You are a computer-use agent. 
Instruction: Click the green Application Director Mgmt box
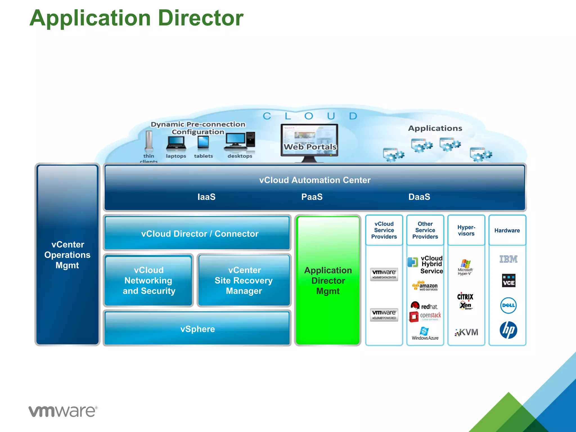coord(328,280)
